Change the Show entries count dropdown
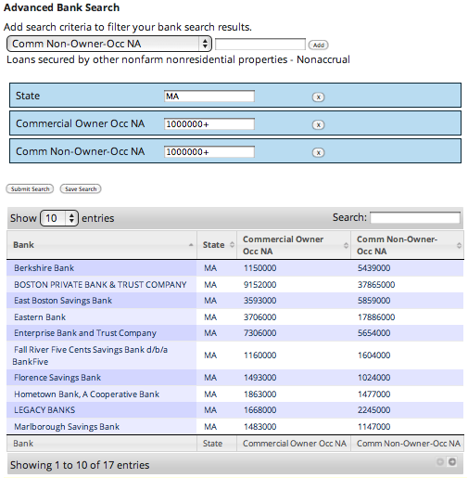 coord(59,218)
